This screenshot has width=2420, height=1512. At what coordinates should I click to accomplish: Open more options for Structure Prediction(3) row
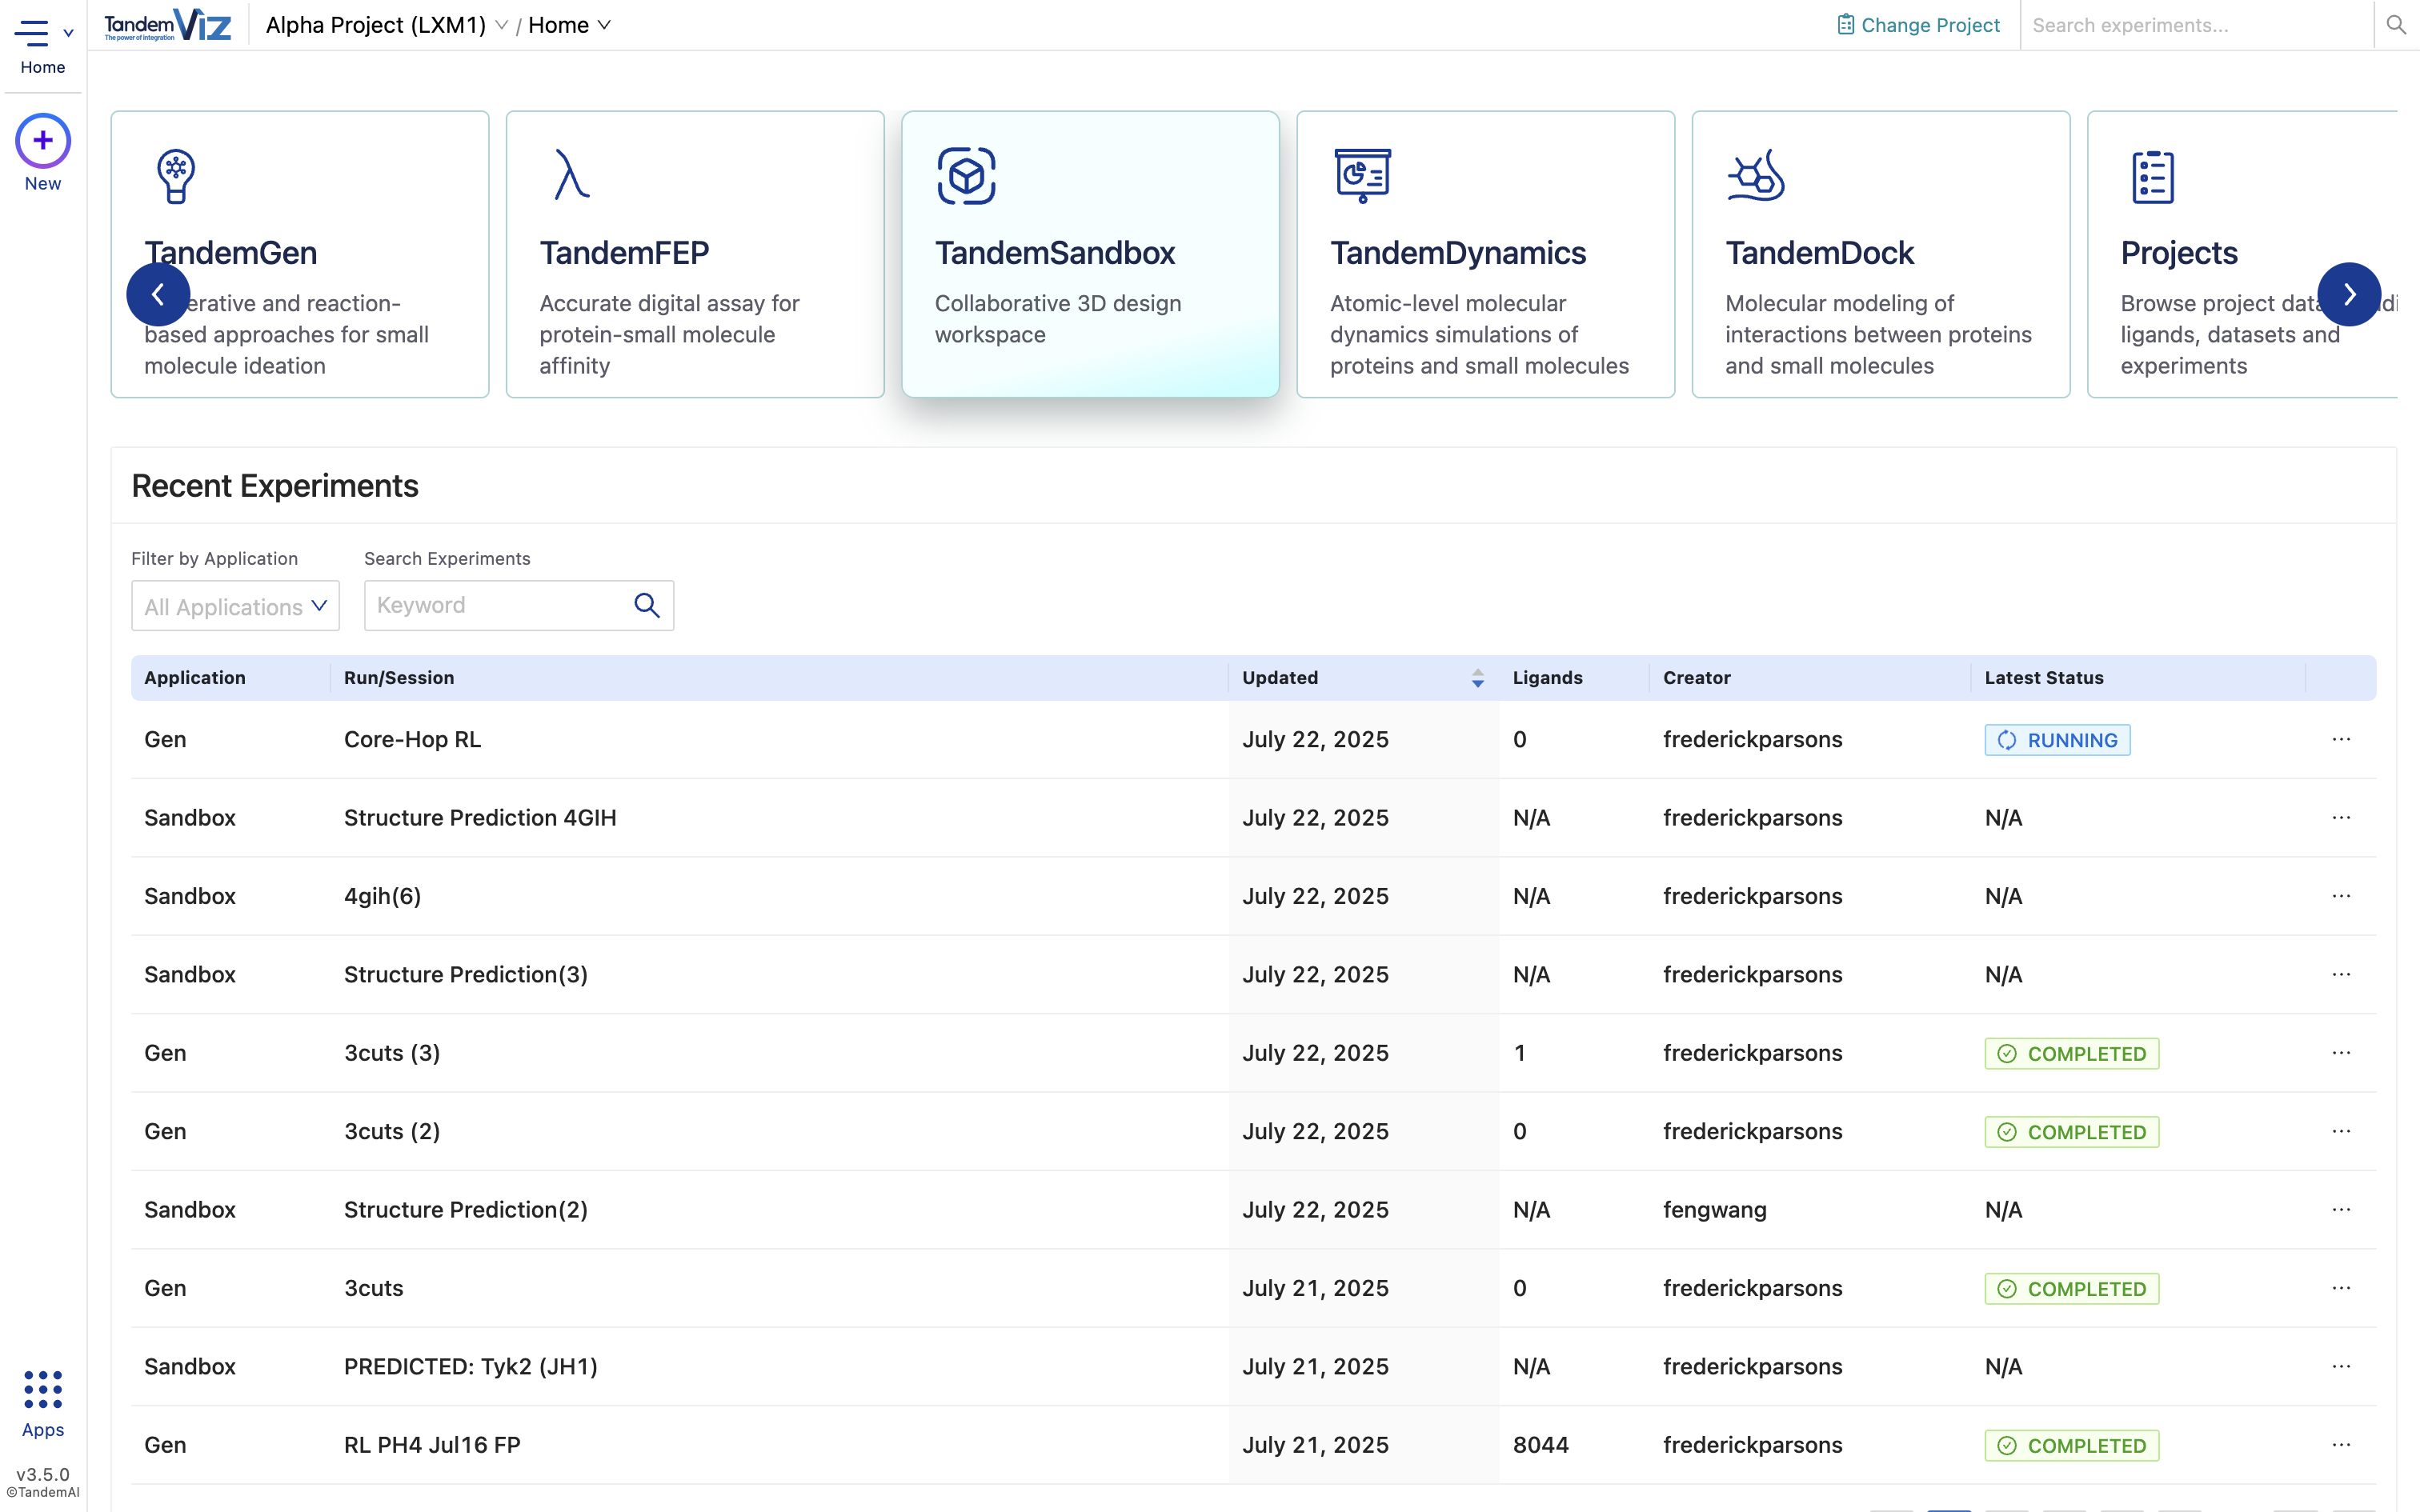2341,974
